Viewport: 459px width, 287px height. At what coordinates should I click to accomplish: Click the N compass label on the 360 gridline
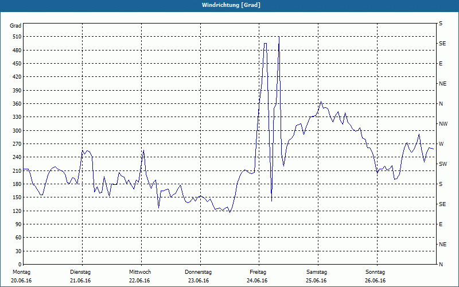tap(441, 104)
